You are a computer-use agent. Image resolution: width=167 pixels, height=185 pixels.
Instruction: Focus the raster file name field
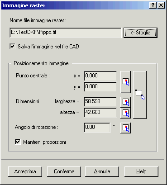point(66,33)
